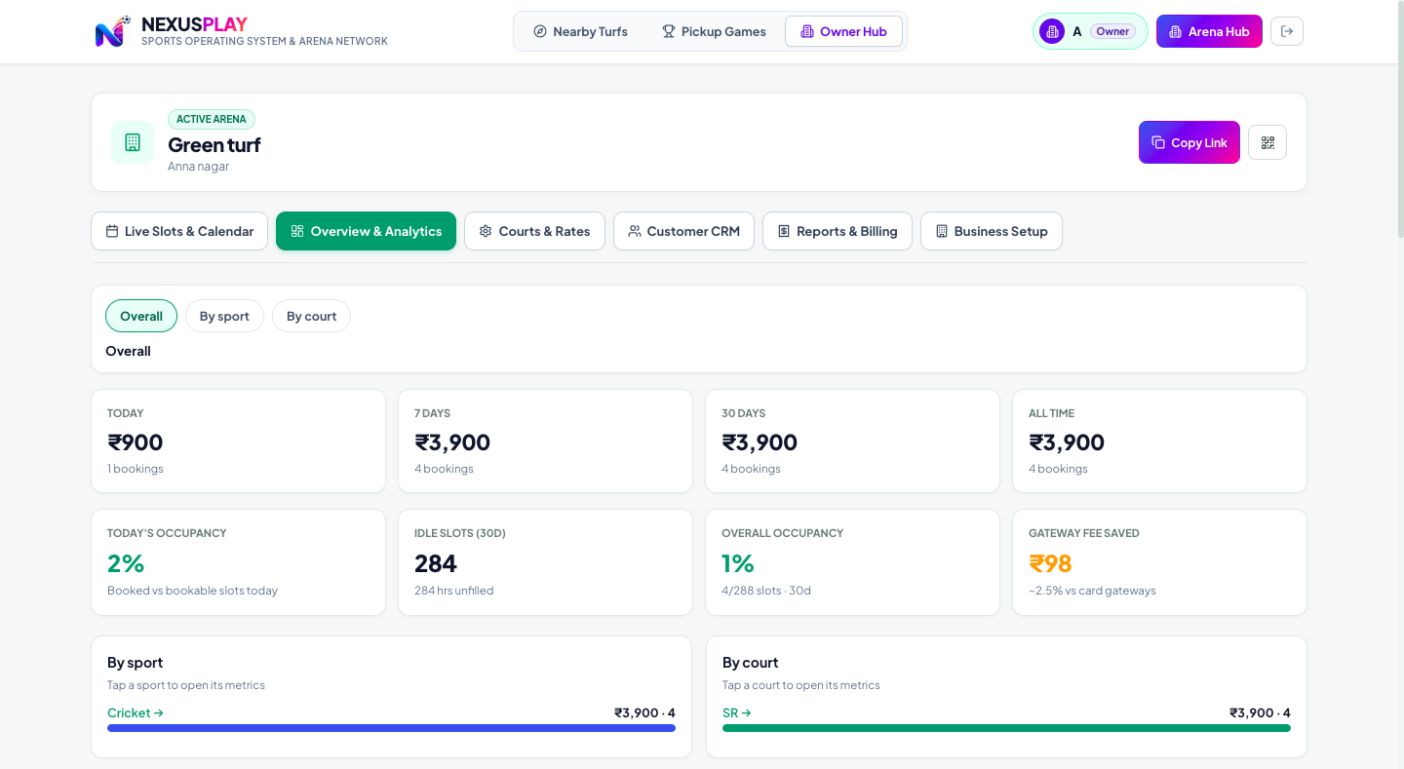Click the Owner role badge

click(x=1112, y=31)
